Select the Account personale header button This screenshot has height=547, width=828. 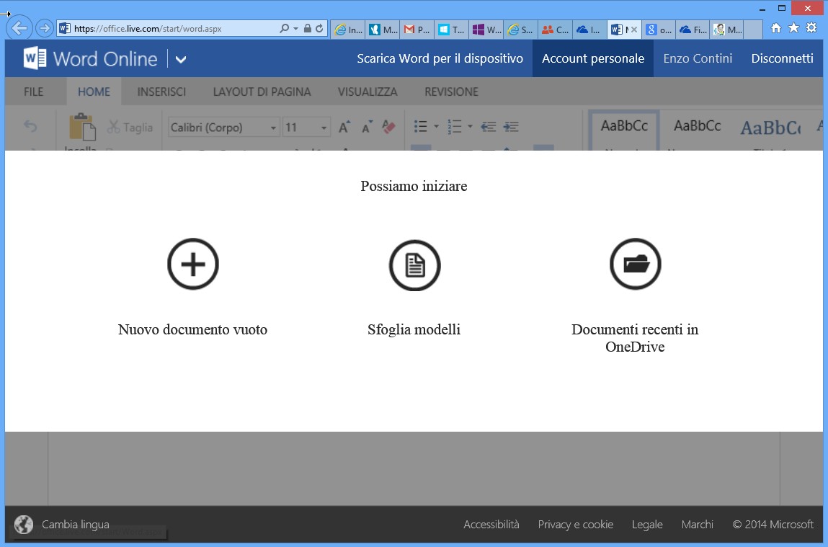[x=592, y=58]
